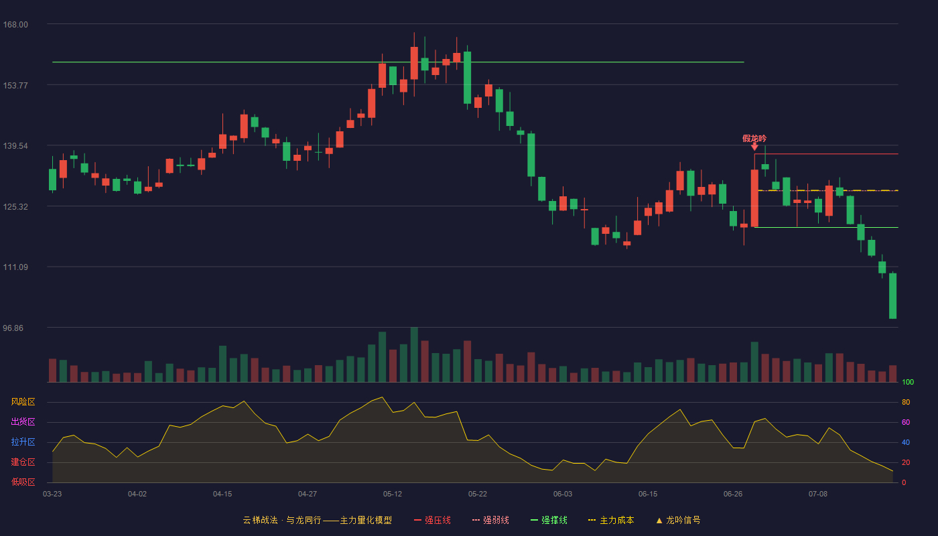The height and width of the screenshot is (536, 938).
Task: Click the 05-12 date axis label
Action: click(393, 494)
